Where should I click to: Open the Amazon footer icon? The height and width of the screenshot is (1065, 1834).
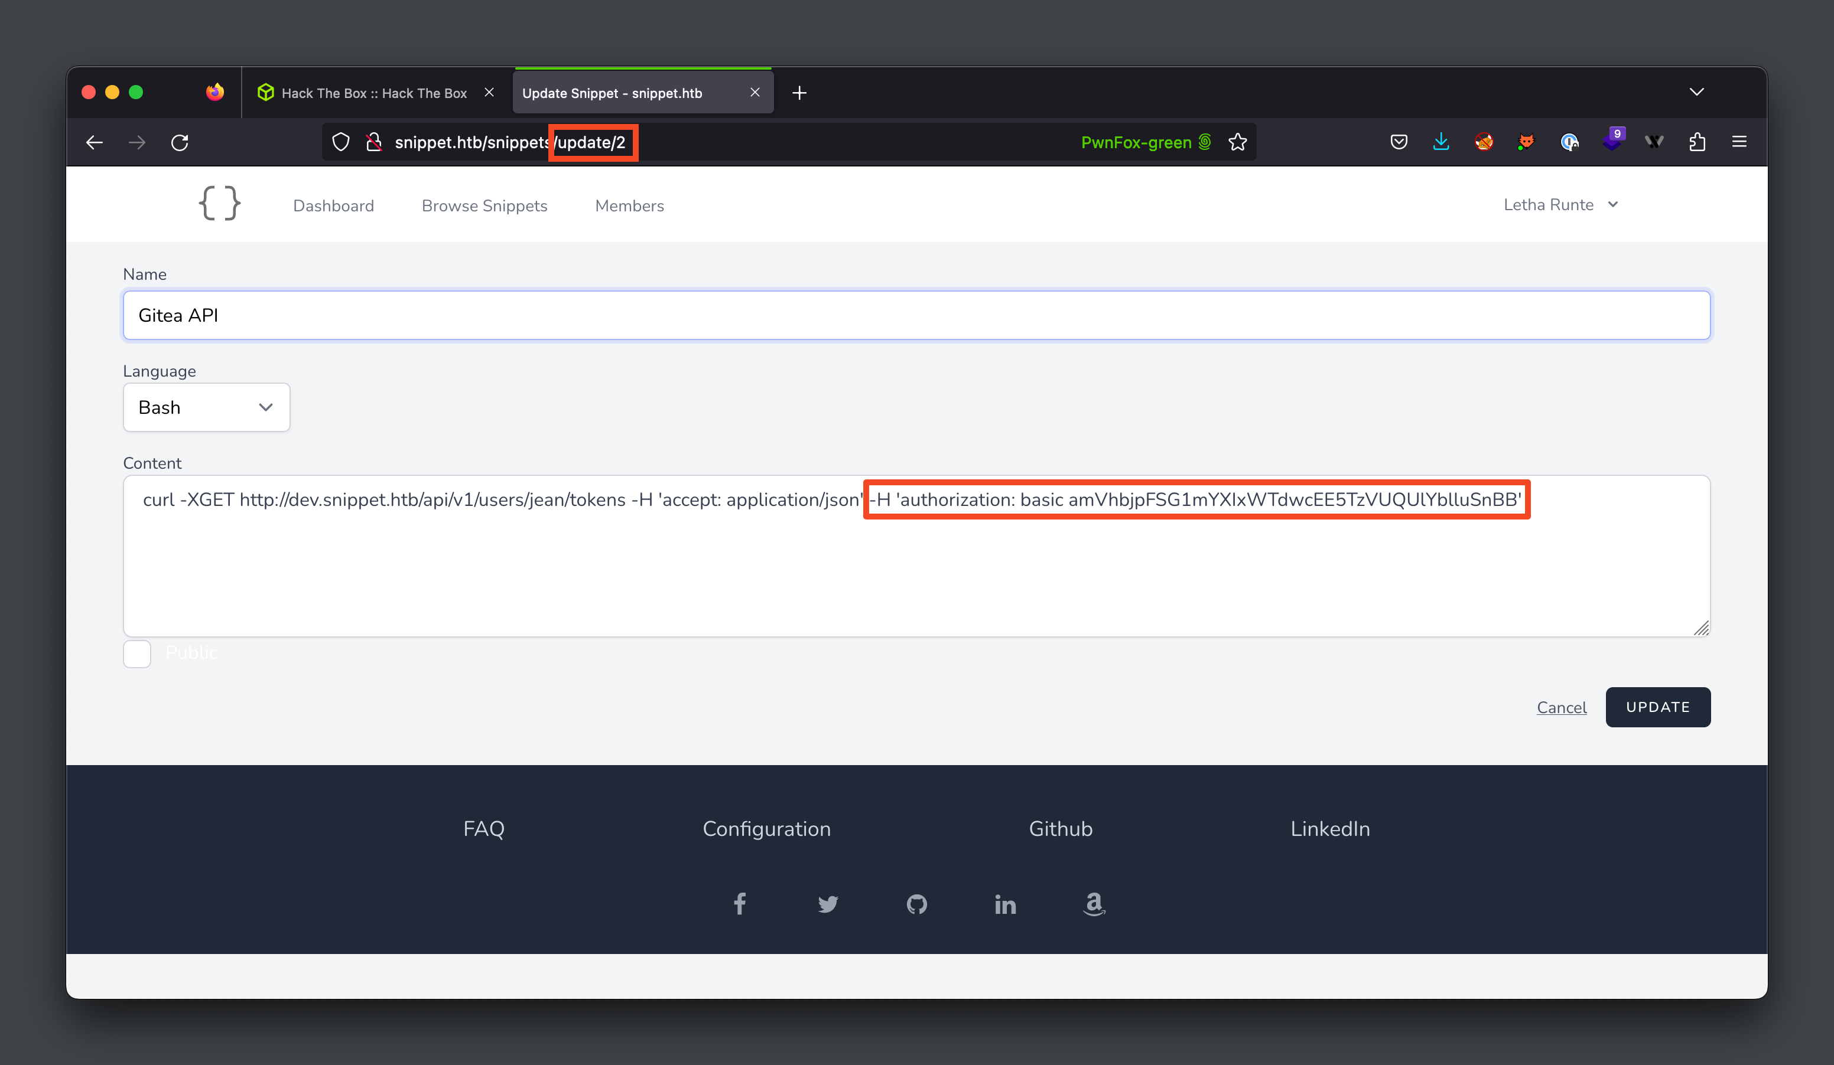click(1094, 904)
